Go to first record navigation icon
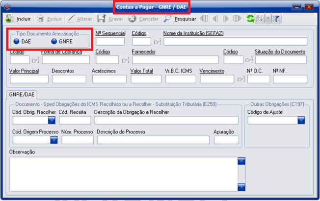 pos(204,19)
